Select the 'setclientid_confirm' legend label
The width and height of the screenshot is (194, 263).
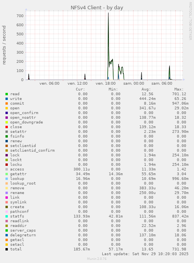point(32,150)
